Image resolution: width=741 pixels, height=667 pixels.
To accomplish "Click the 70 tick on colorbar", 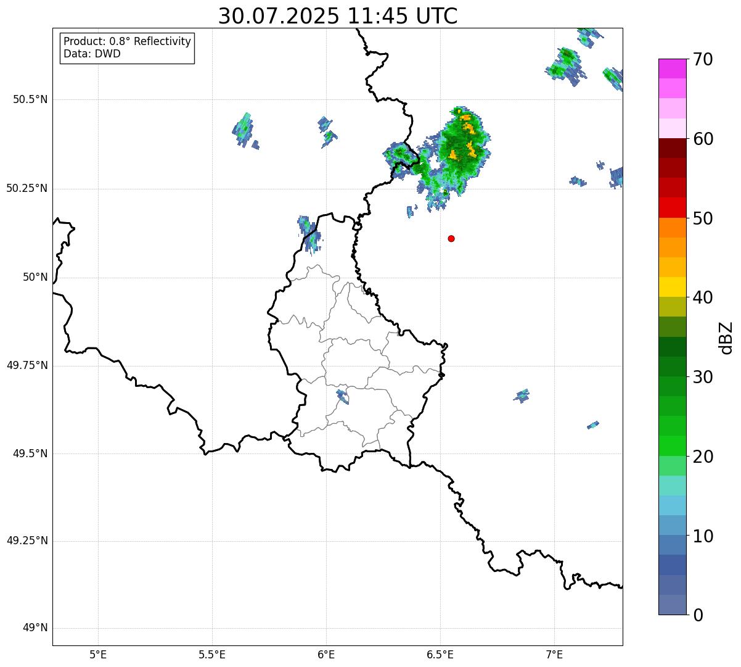I will pyautogui.click(x=703, y=59).
